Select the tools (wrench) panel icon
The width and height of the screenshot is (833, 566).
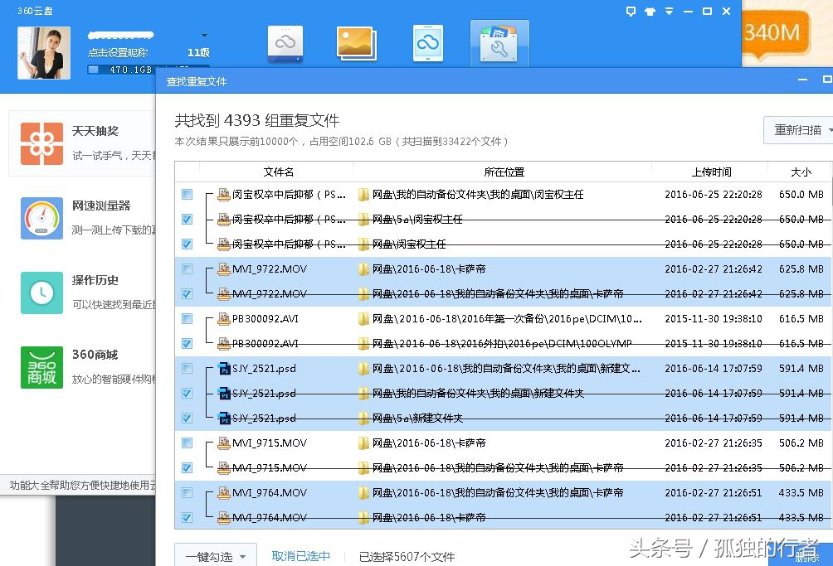click(x=499, y=42)
